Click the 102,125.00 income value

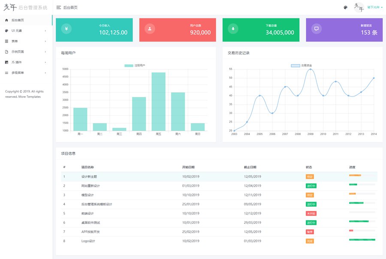[x=113, y=33]
